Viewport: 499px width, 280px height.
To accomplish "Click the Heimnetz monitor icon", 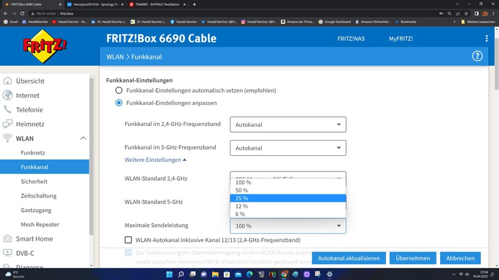I will tap(7, 124).
